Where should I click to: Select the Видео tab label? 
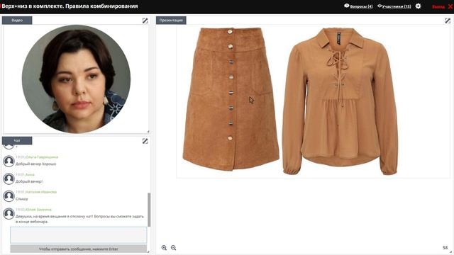click(x=17, y=21)
